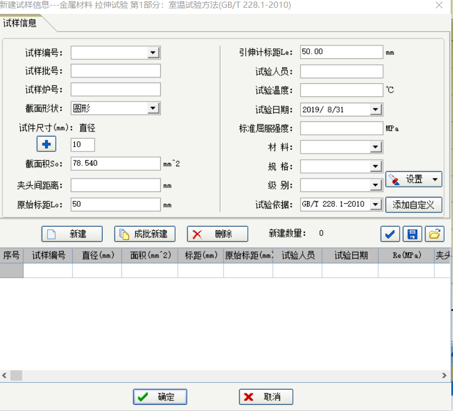Screen dimensions: 453x411
Task: Click the blue plus icon to add specimen dimension
Action: click(x=46, y=144)
